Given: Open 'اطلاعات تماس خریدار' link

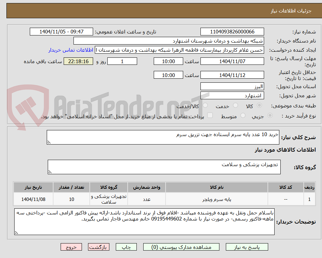Looking at the screenshot, I should 71,50.
